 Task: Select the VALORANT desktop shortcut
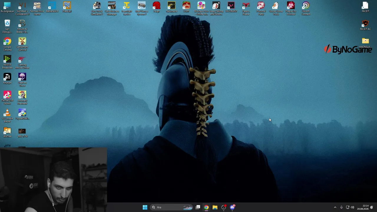231,8
